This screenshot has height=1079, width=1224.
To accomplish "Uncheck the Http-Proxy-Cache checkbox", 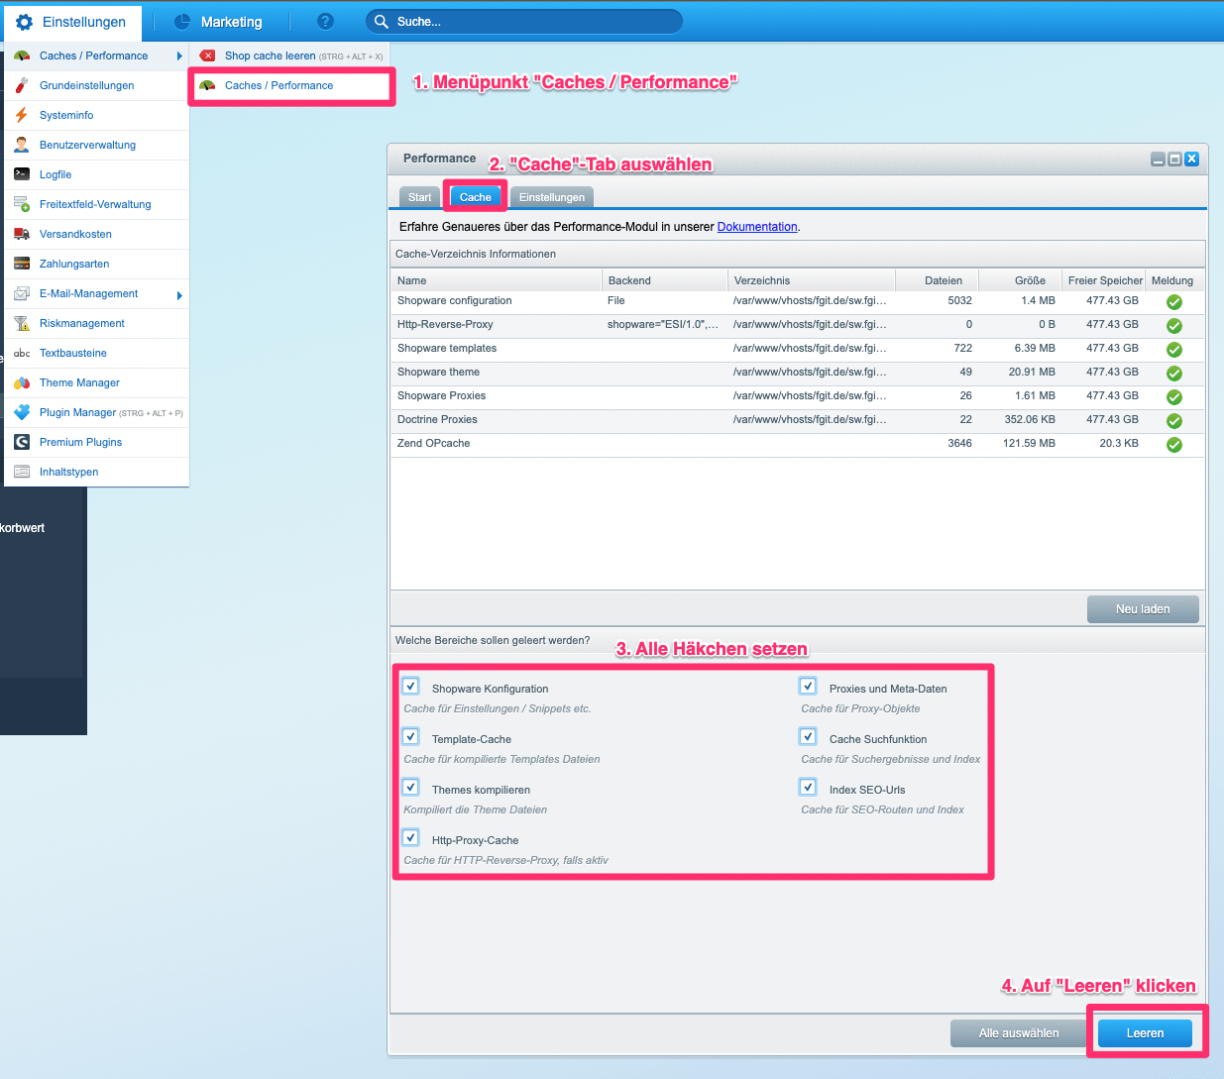I will [x=410, y=837].
